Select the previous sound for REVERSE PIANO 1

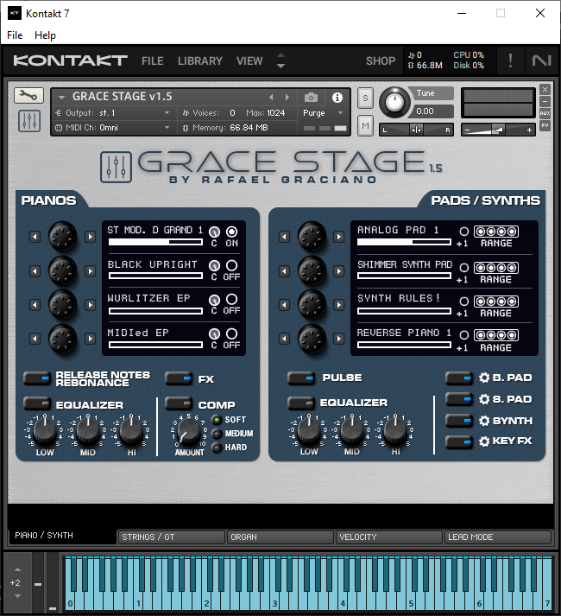284,339
